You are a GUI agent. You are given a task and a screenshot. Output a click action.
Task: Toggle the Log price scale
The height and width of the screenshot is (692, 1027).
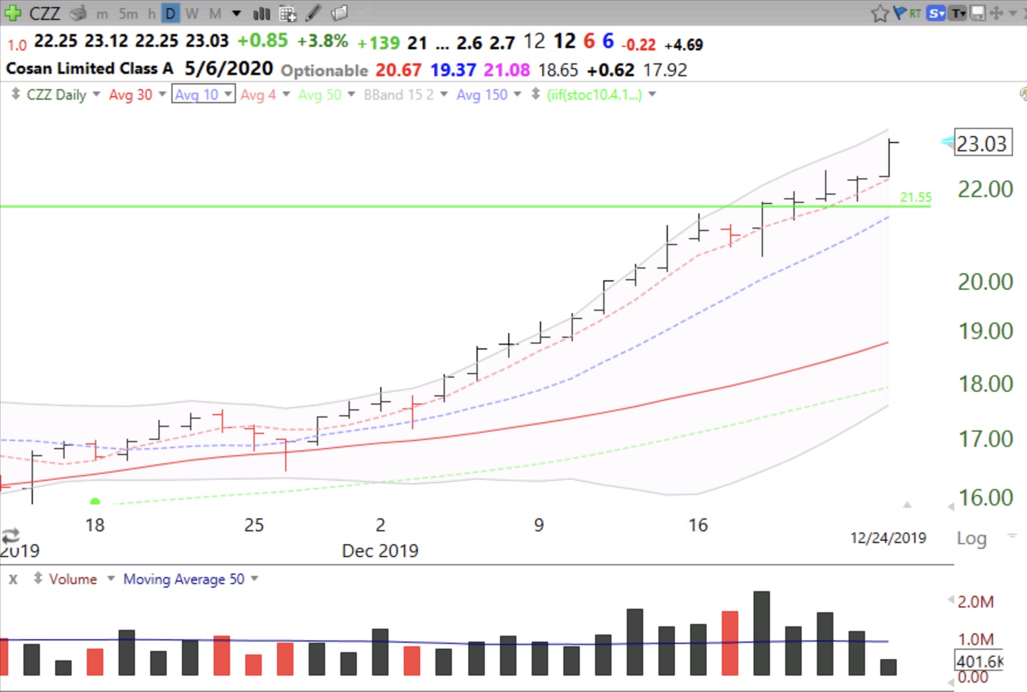971,538
